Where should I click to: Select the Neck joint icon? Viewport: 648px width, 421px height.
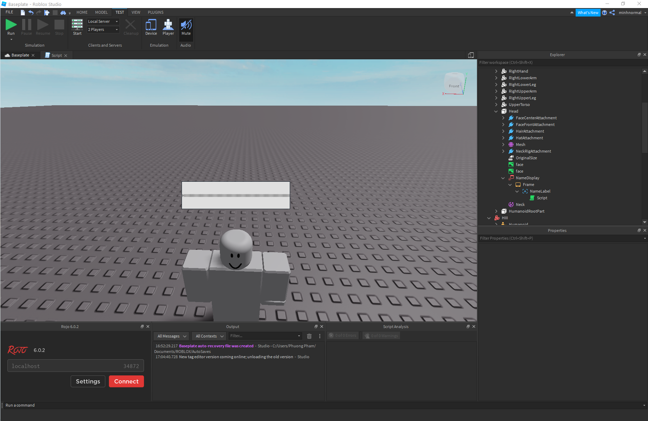tap(511, 205)
